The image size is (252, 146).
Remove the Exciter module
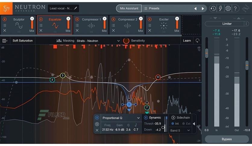click(x=150, y=30)
